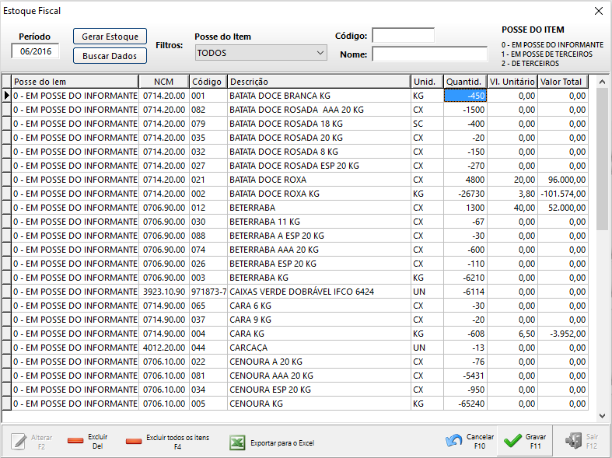Image resolution: width=612 pixels, height=458 pixels.
Task: Click the table scrollbar up arrow
Action: 602,82
